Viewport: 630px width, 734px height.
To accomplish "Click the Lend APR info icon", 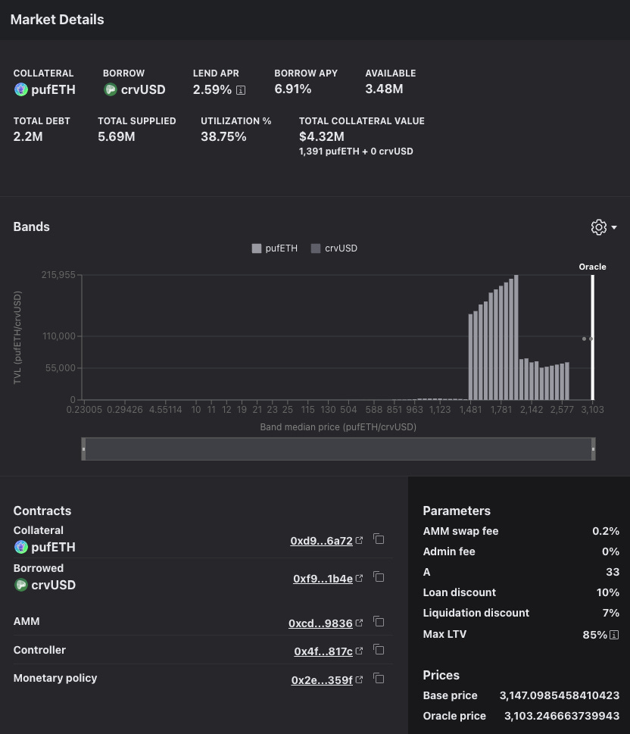I will point(241,90).
